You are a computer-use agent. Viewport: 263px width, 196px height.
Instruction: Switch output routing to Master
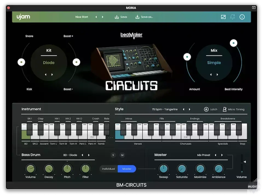(127, 169)
